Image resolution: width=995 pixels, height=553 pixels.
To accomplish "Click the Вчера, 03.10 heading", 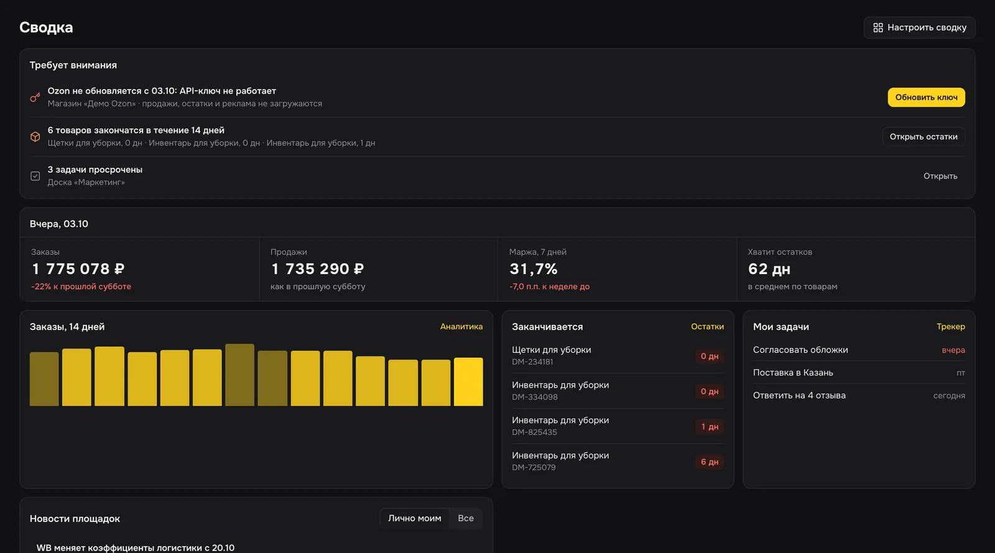I will click(x=59, y=224).
